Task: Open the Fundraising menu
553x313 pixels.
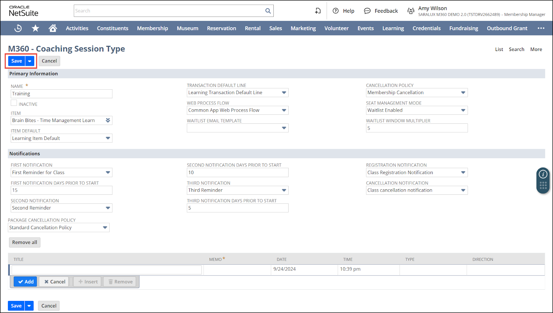Action: 463,28
